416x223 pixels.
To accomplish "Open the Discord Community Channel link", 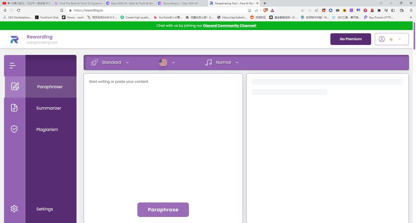I will coord(229,25).
